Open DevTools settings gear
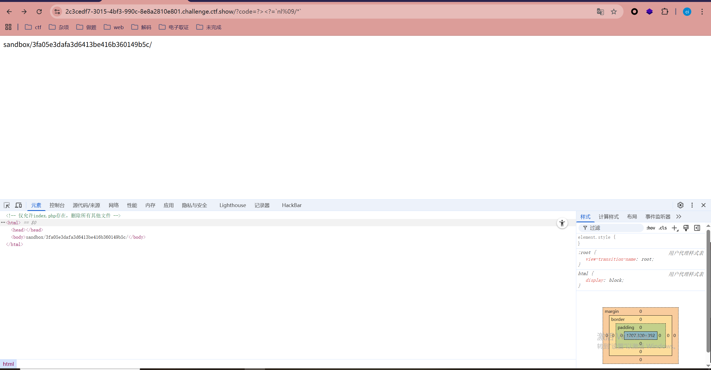Image resolution: width=711 pixels, height=370 pixels. coord(680,205)
